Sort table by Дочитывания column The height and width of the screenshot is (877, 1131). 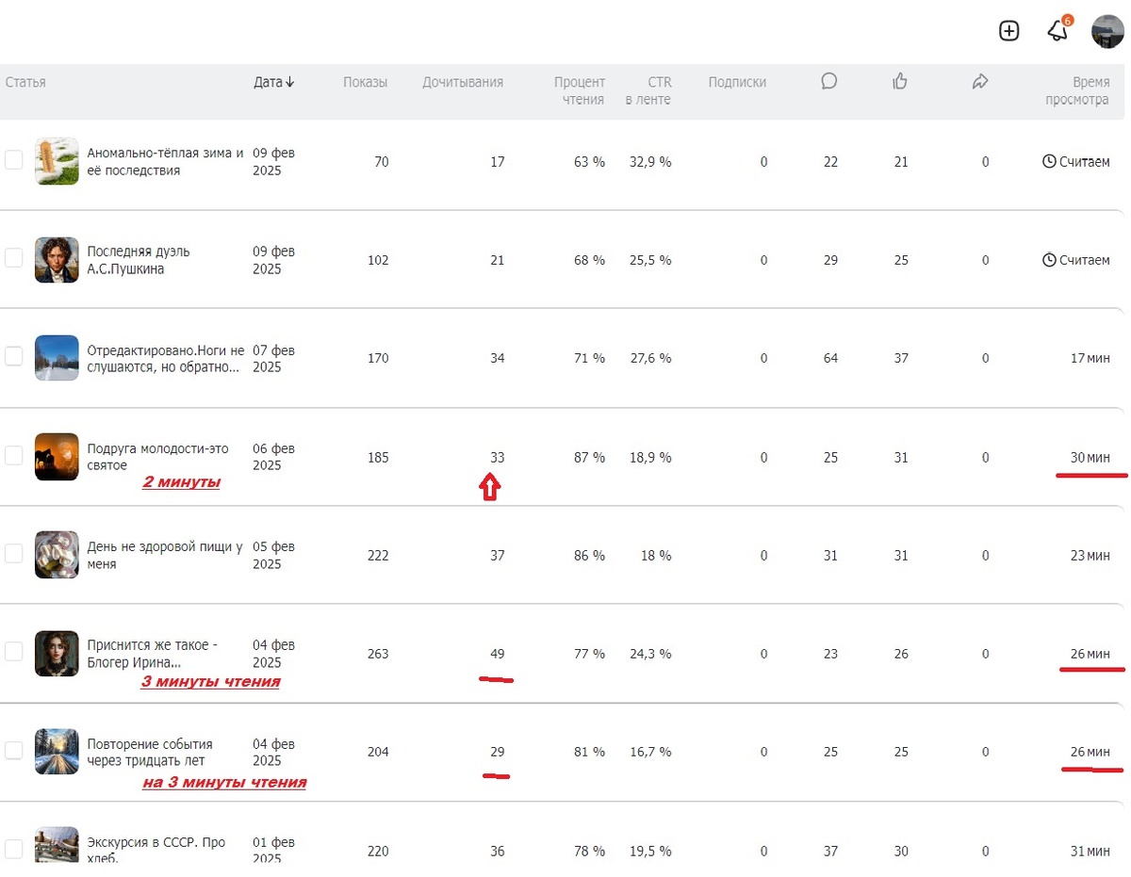tap(462, 82)
